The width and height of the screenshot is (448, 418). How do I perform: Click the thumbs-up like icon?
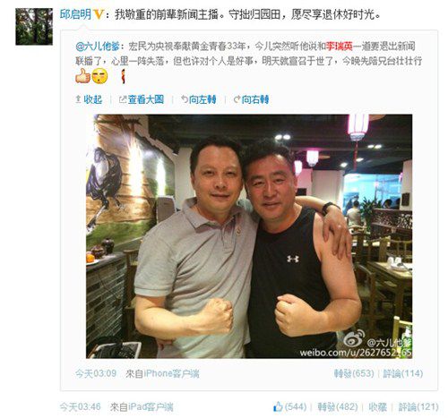[278, 406]
